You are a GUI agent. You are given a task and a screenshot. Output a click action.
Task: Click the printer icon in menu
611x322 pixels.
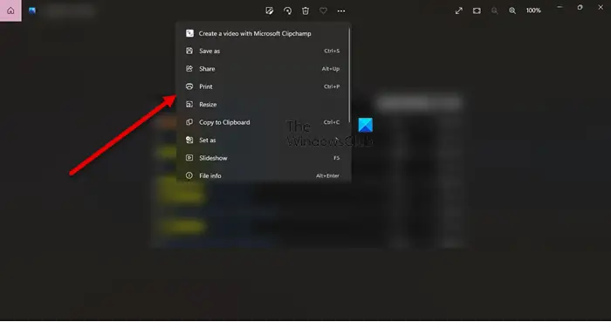(x=189, y=86)
